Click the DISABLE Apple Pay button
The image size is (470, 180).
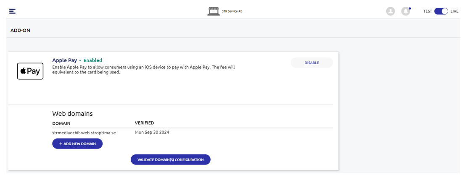pos(312,63)
